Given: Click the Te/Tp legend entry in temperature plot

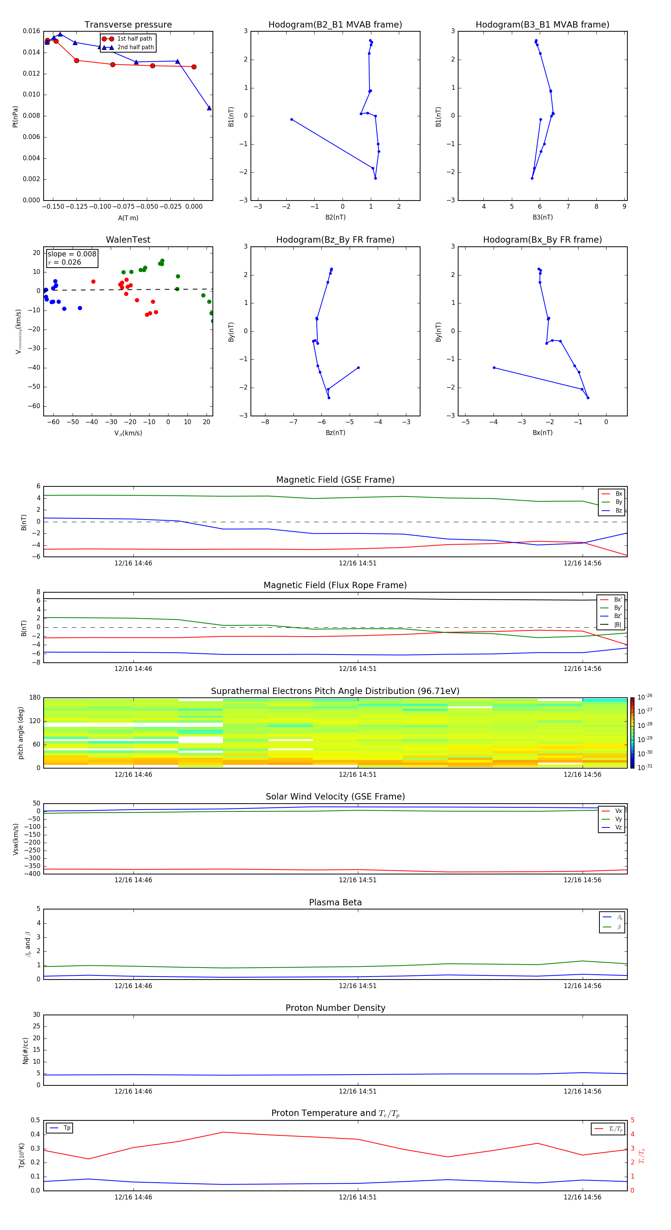Looking at the screenshot, I should pos(608,1129).
